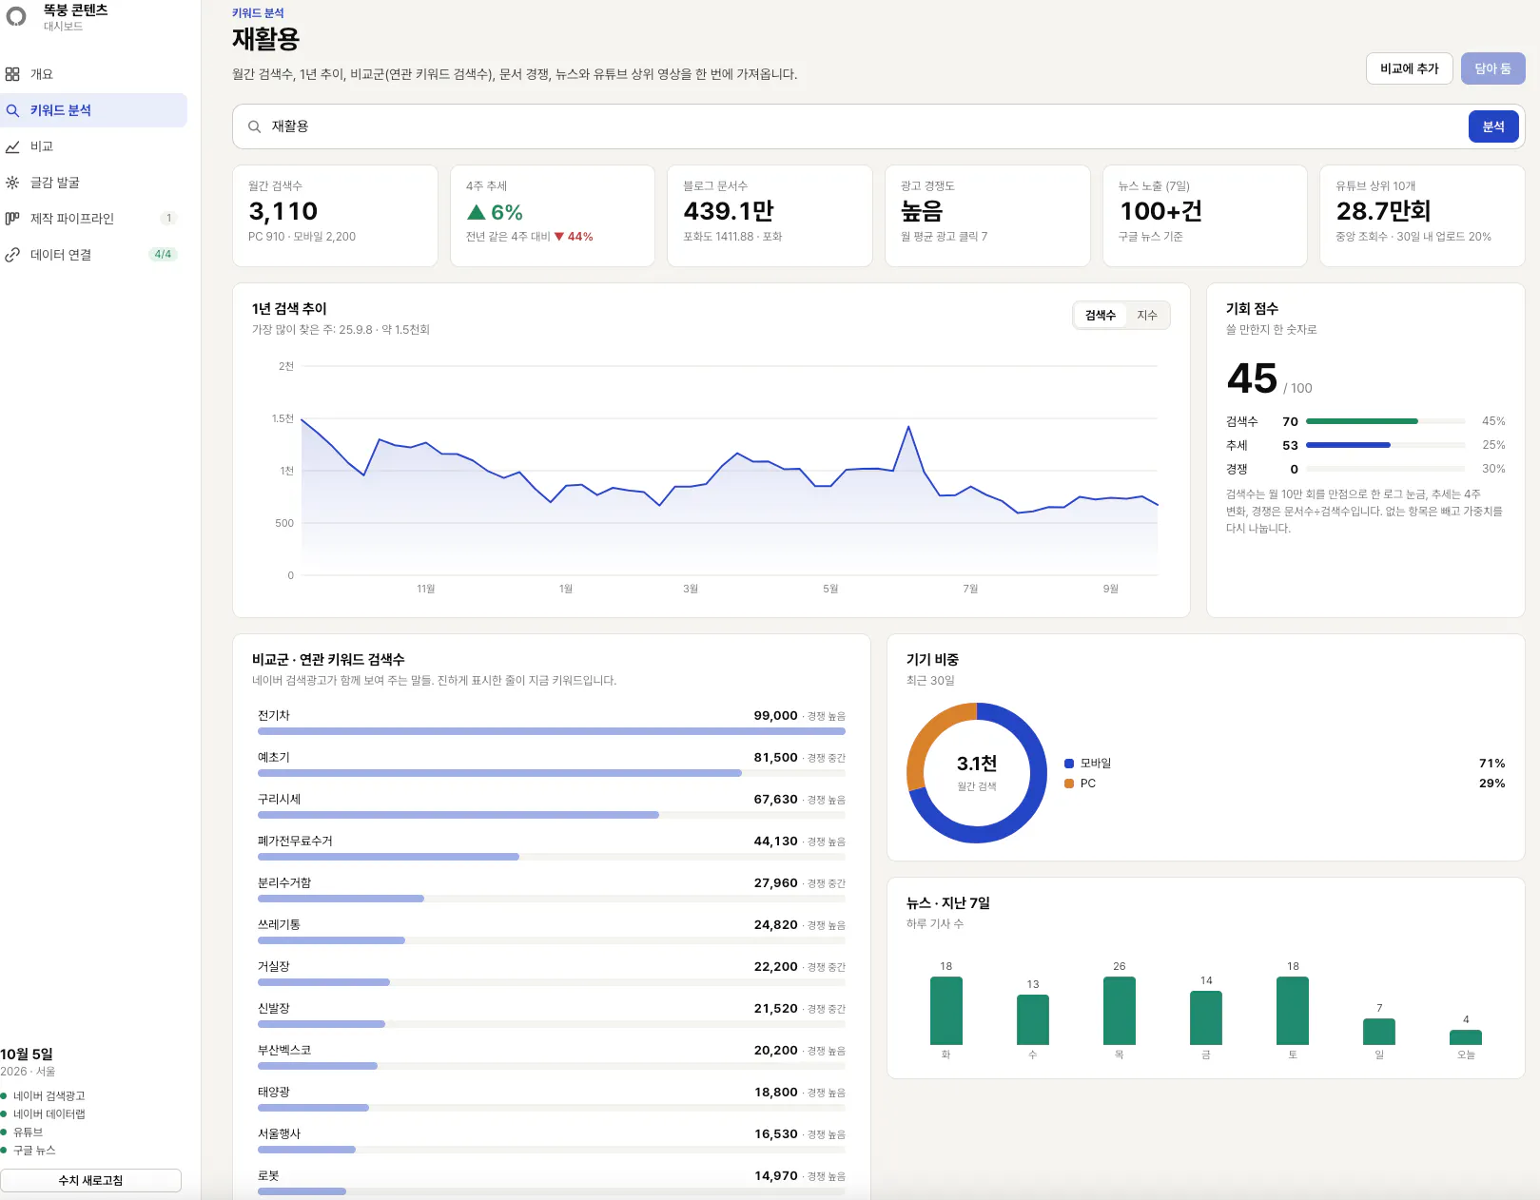
Task: Click the 블로그 문서수 439.1만 value
Action: pyautogui.click(x=729, y=211)
